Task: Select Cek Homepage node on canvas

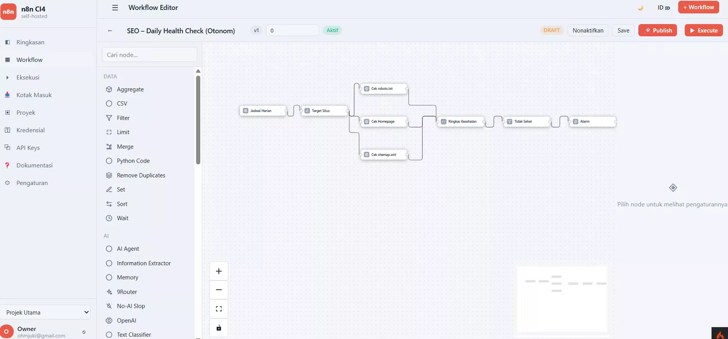Action: [384, 121]
